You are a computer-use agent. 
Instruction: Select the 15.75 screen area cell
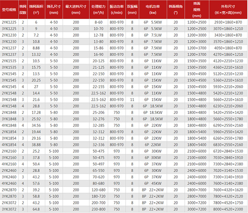point(36,68)
